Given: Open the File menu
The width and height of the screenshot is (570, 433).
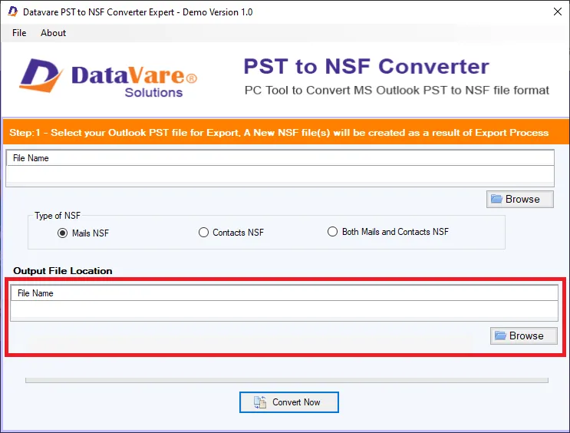Looking at the screenshot, I should click(x=19, y=33).
